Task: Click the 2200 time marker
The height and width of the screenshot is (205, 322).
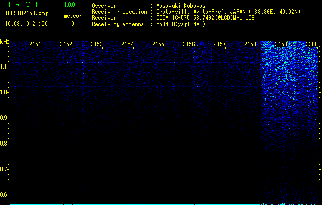Action: (x=312, y=44)
